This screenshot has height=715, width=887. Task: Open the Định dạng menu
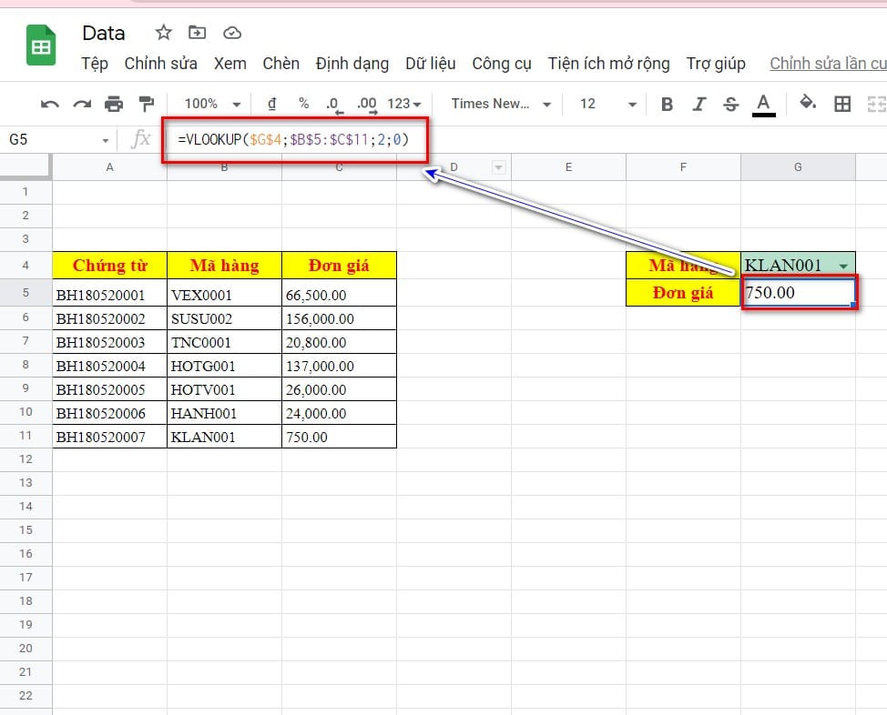352,64
